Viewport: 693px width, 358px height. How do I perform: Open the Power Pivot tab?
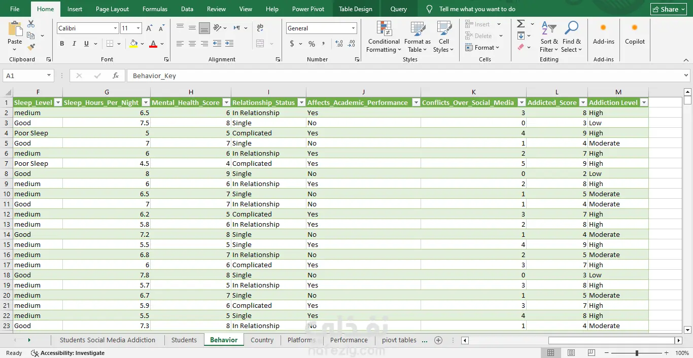tap(308, 9)
